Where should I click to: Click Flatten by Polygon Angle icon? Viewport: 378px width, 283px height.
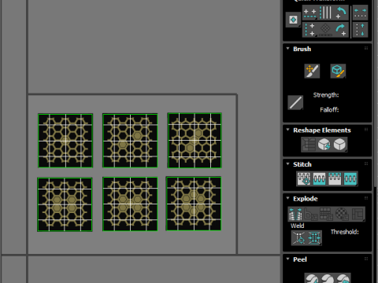click(x=311, y=214)
